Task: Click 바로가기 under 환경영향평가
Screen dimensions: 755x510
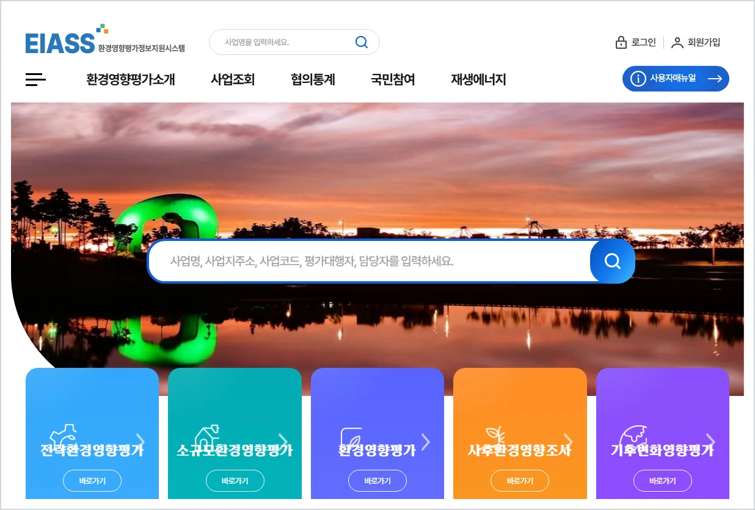Action: 377,481
